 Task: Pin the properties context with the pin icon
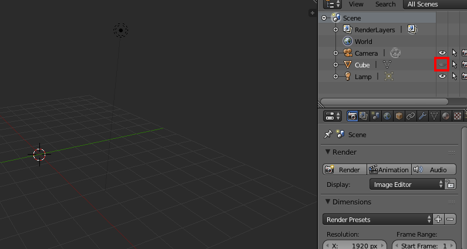coord(328,134)
